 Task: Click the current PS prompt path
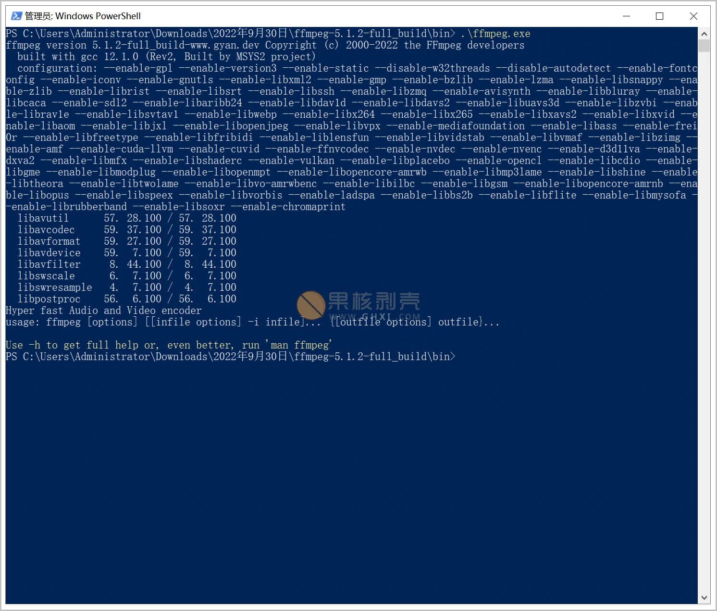[x=230, y=357]
